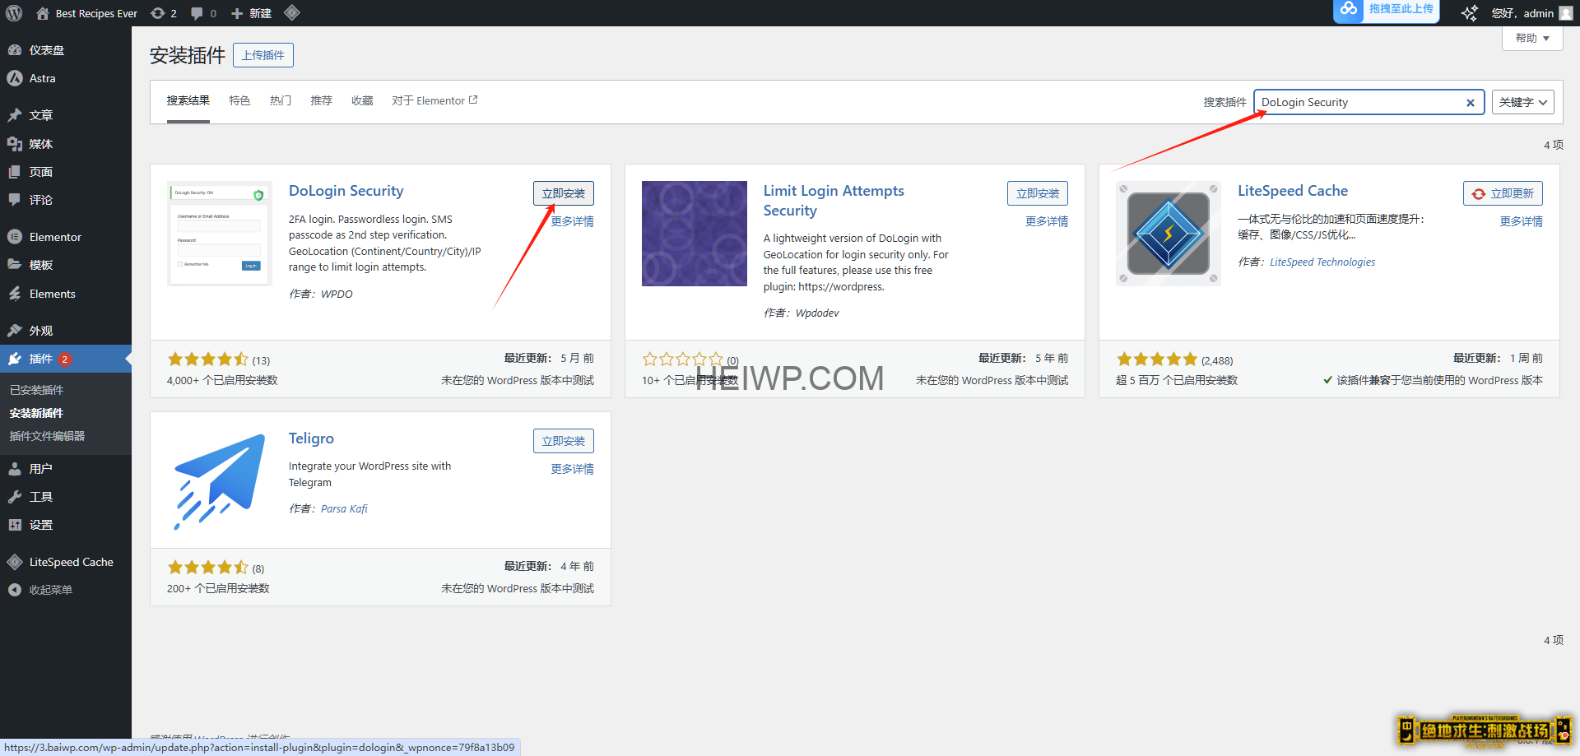The width and height of the screenshot is (1580, 756).
Task: Click the 插件 plug icon
Action: click(x=15, y=359)
